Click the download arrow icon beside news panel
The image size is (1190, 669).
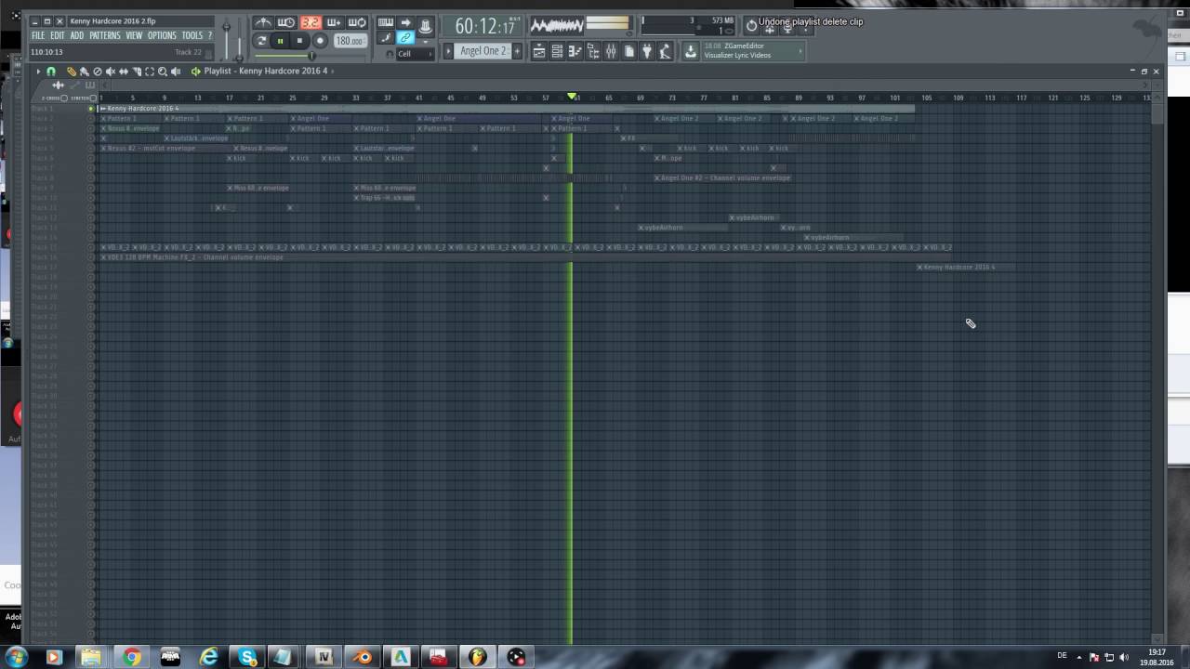tap(691, 51)
